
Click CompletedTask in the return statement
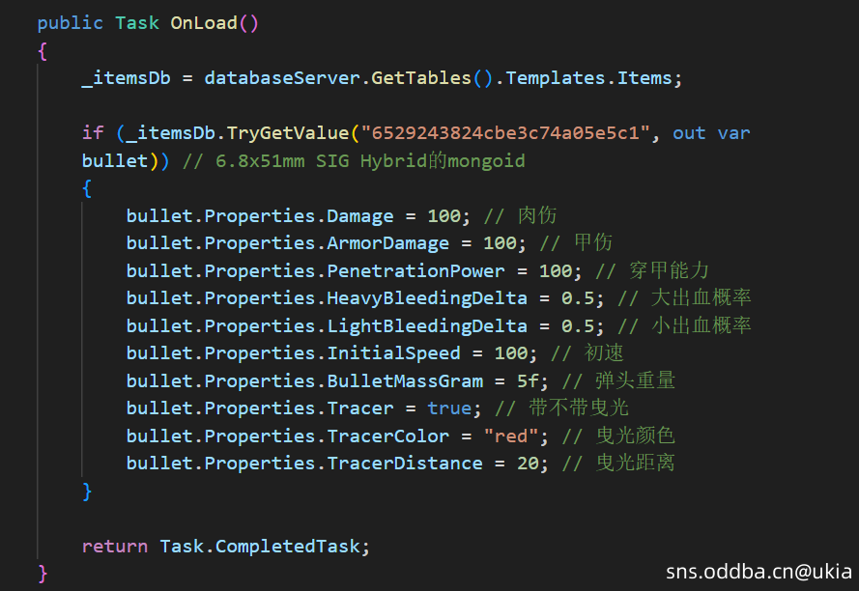click(x=288, y=547)
